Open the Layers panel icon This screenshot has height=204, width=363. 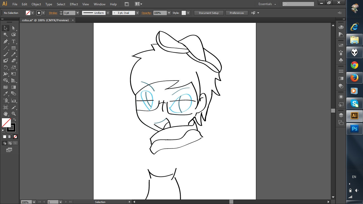point(341,115)
